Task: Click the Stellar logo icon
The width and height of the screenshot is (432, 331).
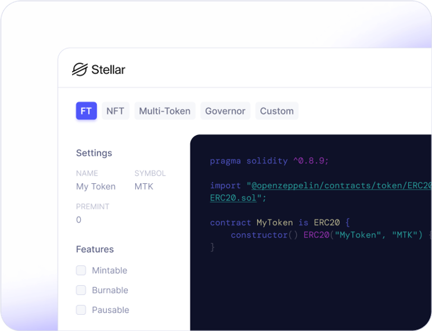Action: click(80, 70)
